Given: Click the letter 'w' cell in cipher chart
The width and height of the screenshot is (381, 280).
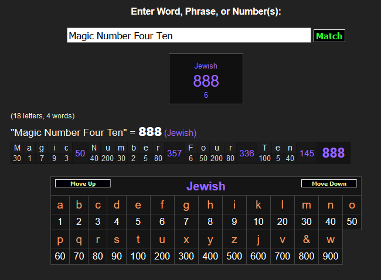Looking at the screenshot, I should coord(331,240).
